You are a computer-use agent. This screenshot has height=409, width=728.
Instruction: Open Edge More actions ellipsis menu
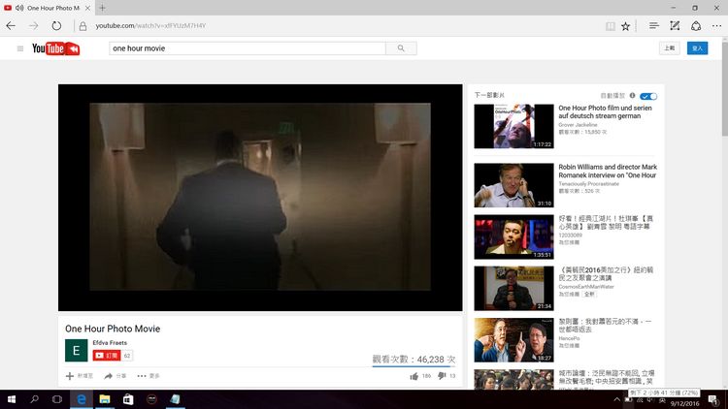[716, 26]
